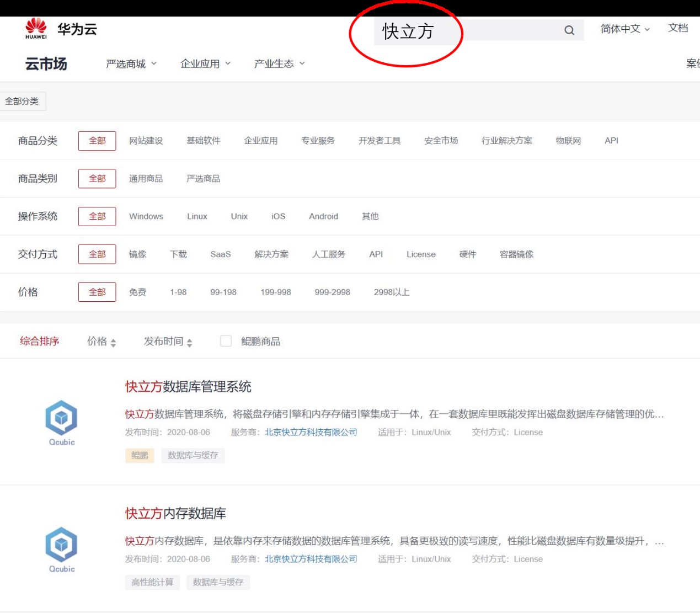This screenshot has height=613, width=700.
Task: Filter category by 物联网
Action: pyautogui.click(x=569, y=141)
